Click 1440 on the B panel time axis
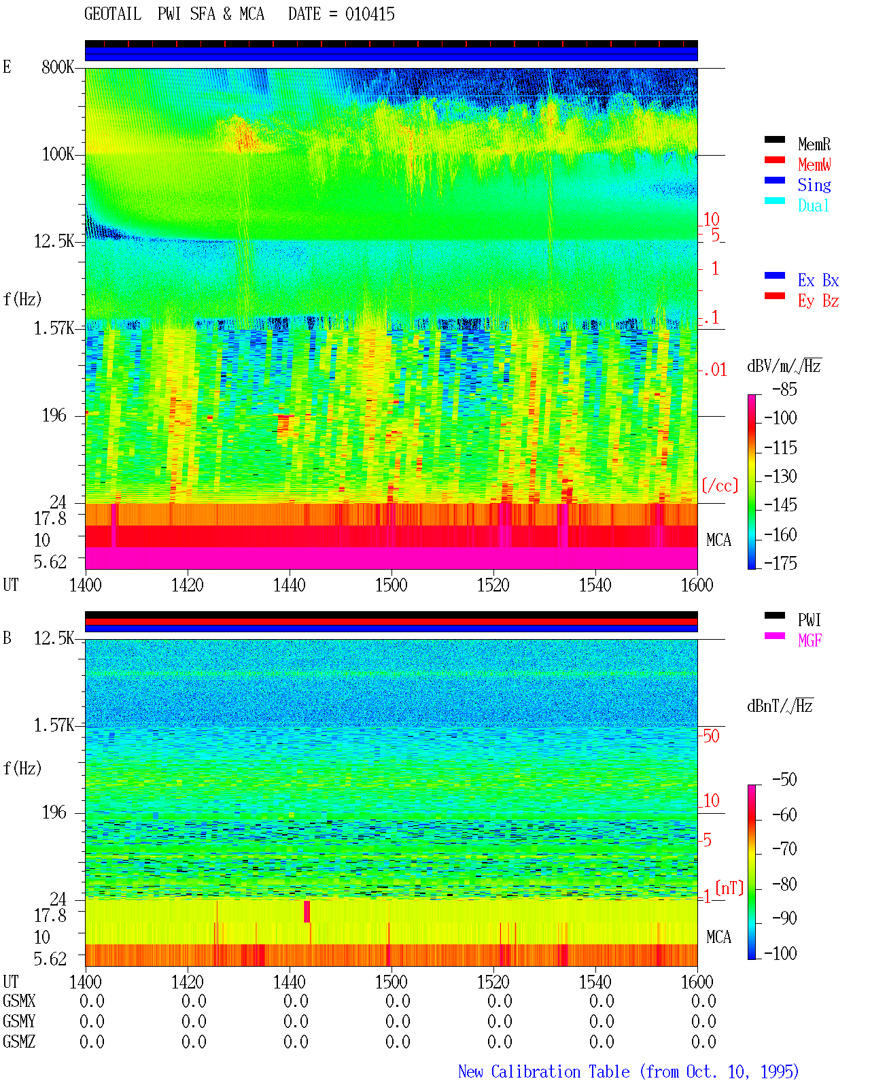The width and height of the screenshot is (870, 1083). coord(289,982)
